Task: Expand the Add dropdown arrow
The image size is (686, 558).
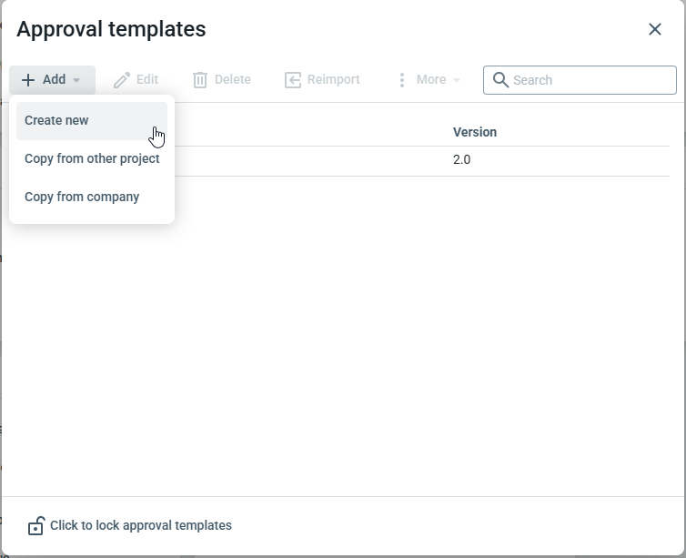Action: (76, 80)
